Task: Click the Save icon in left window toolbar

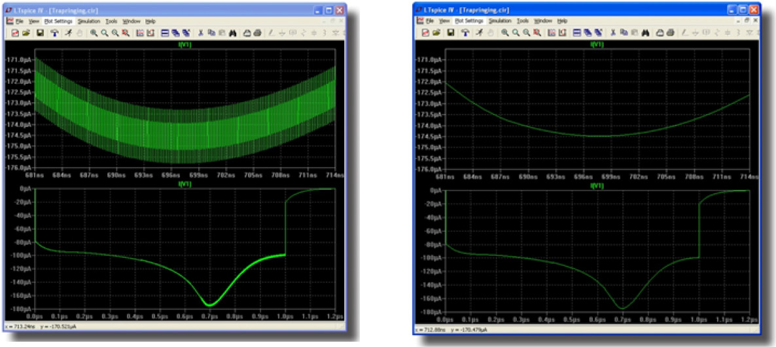Action: point(40,33)
